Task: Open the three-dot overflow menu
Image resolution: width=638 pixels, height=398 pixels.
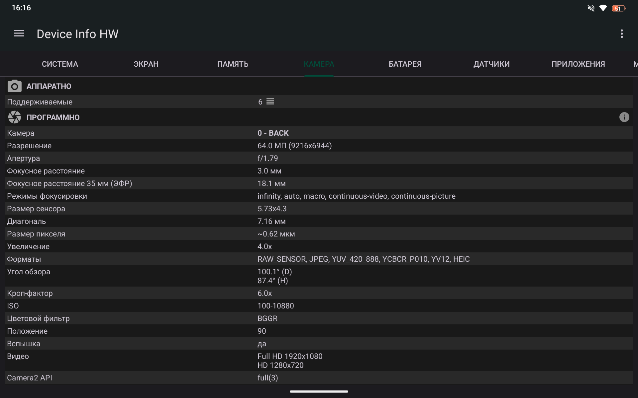Action: pyautogui.click(x=622, y=33)
